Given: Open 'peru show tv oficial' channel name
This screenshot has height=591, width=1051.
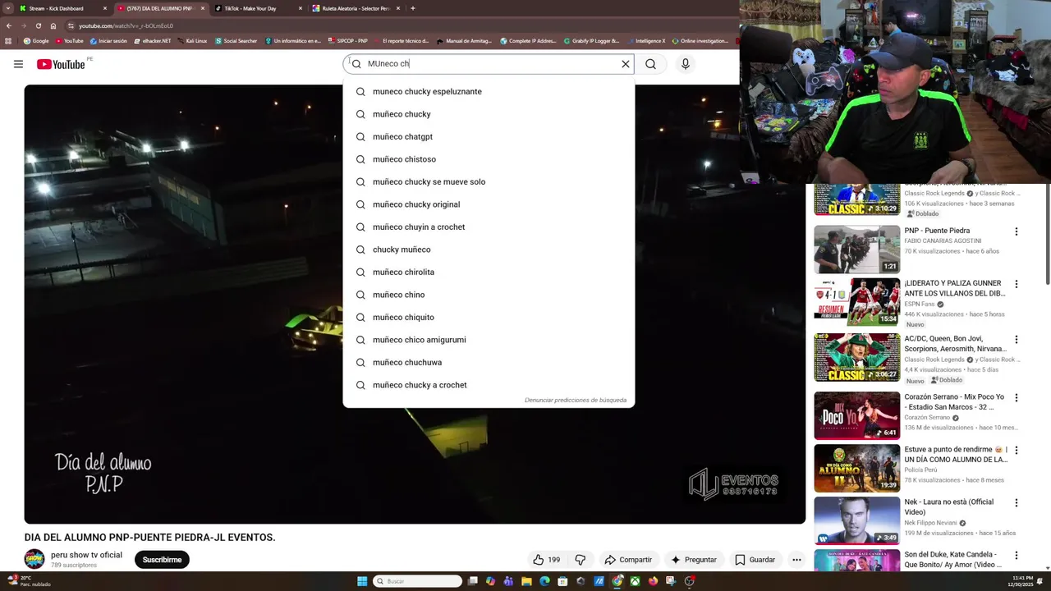Looking at the screenshot, I should click(86, 555).
